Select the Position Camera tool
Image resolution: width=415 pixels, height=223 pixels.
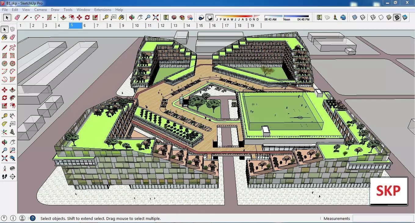4,169
